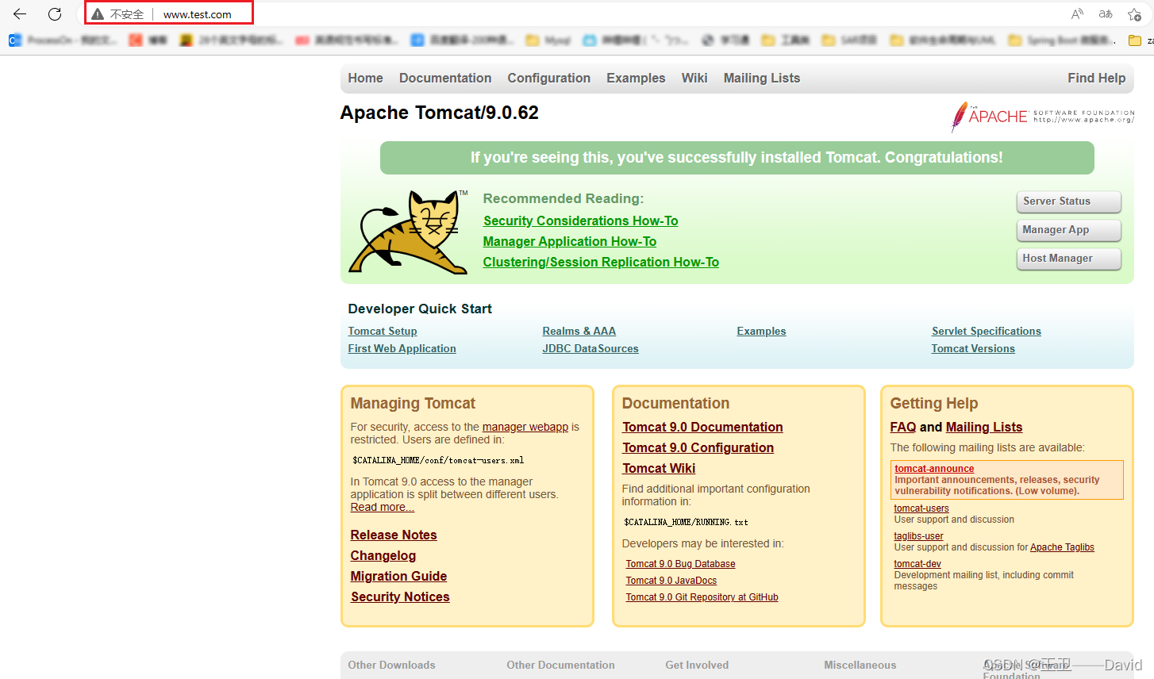The width and height of the screenshot is (1154, 679).
Task: Go back with the browser back arrow
Action: coord(20,13)
